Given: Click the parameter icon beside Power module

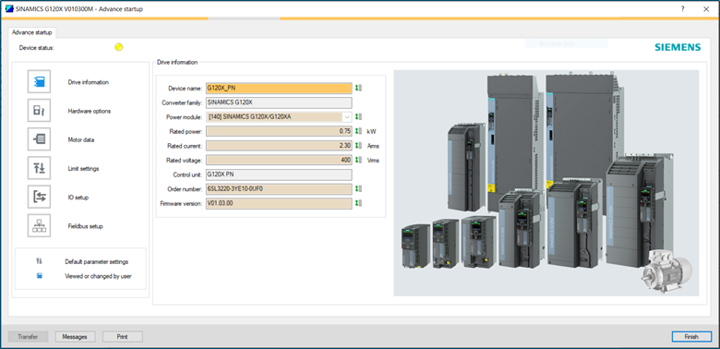Looking at the screenshot, I should click(x=359, y=116).
